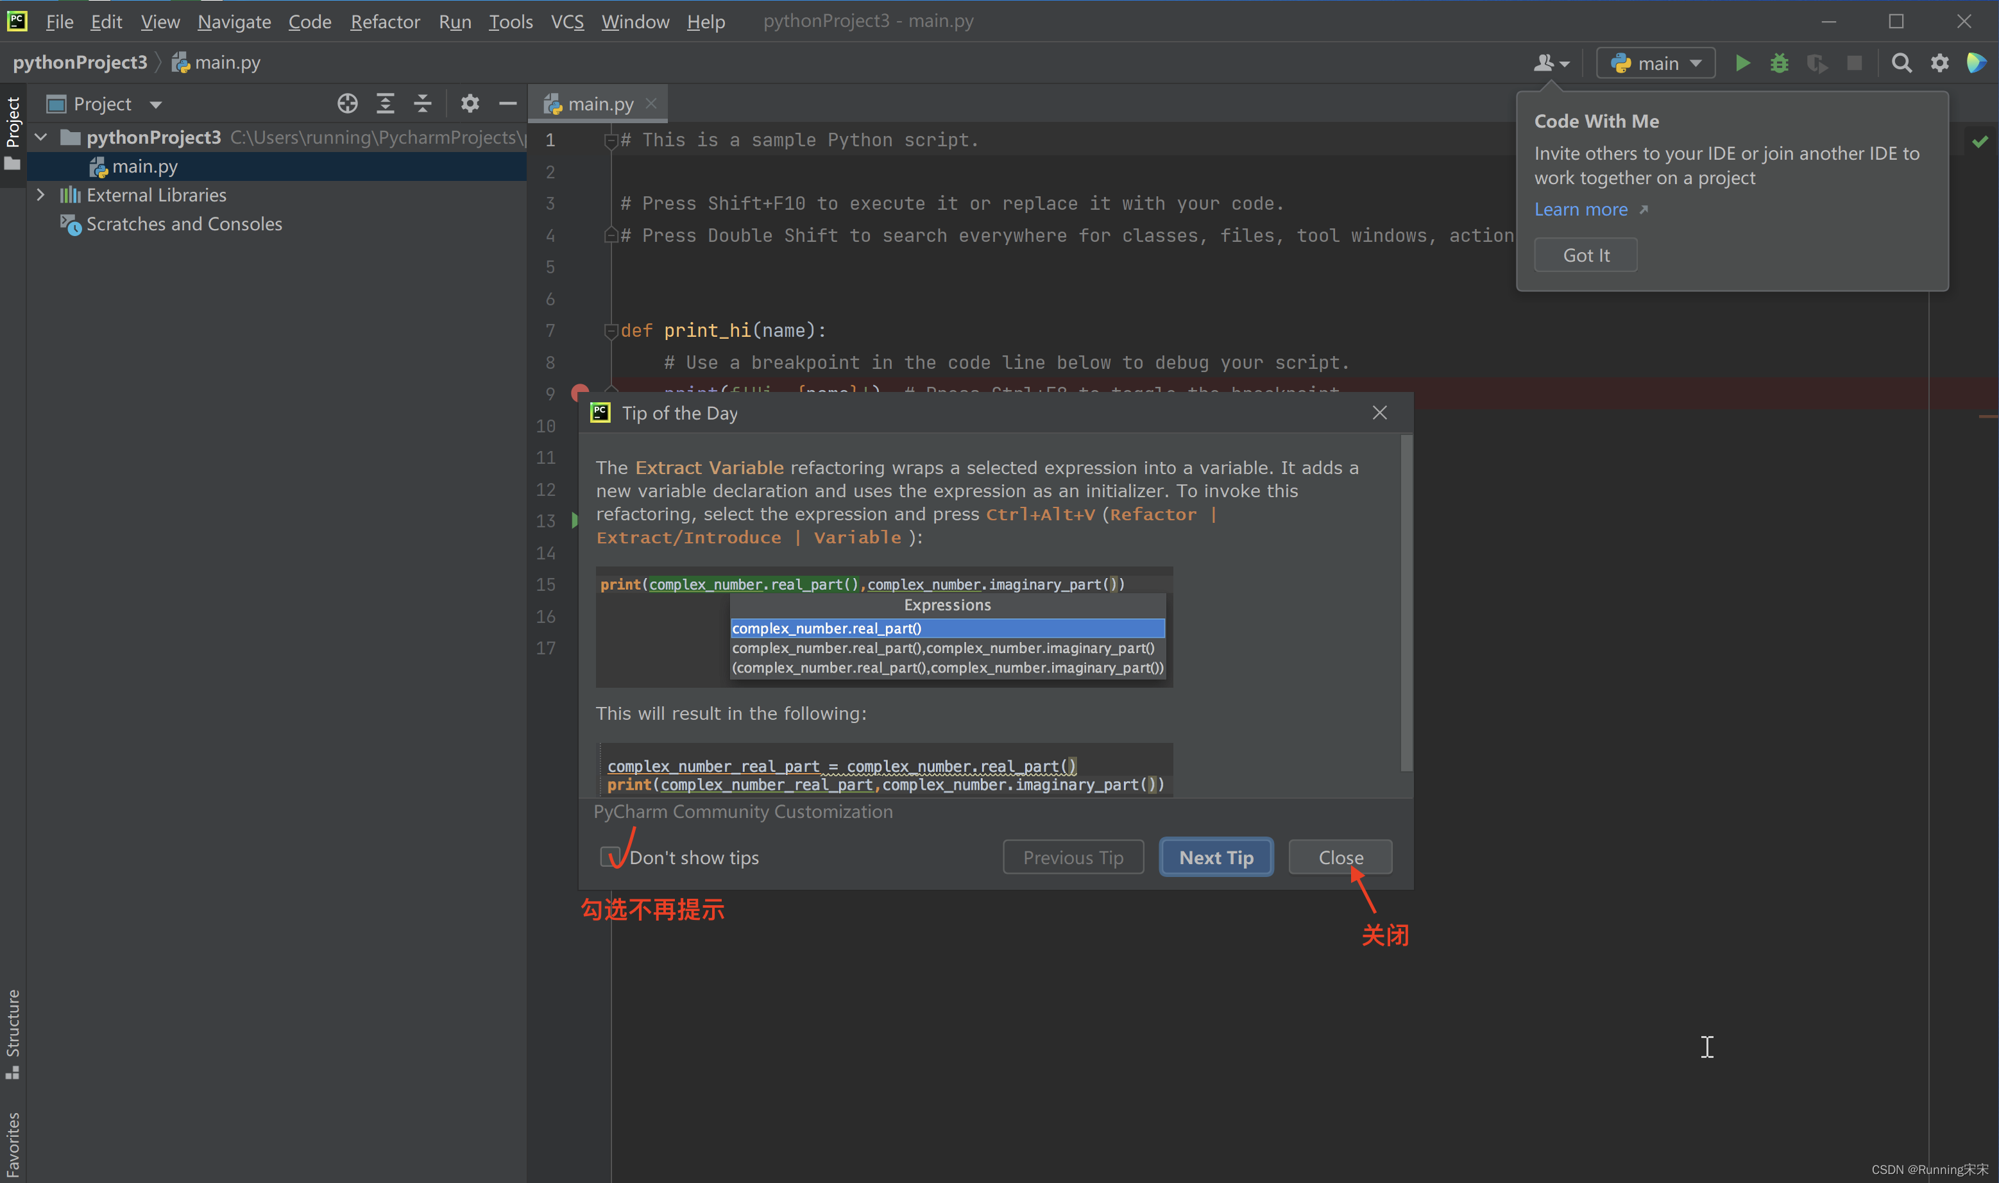This screenshot has width=1999, height=1183.
Task: Click Expand All icon in Project panel
Action: (x=385, y=104)
